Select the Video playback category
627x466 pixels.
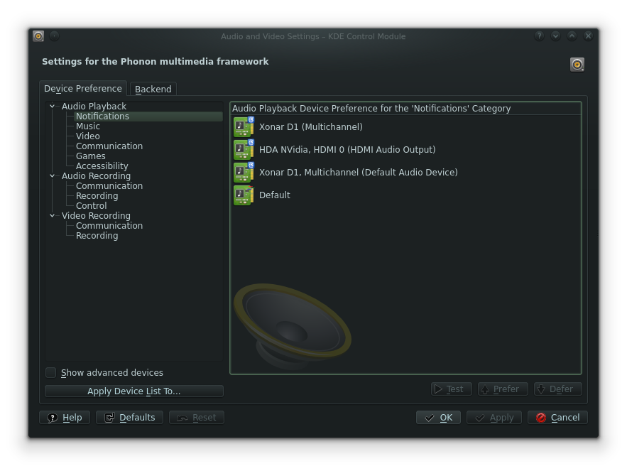click(88, 136)
